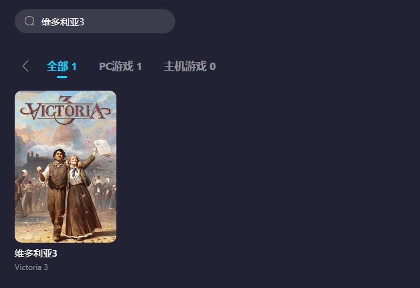The height and width of the screenshot is (288, 420).
Task: Click the count 0 beside 主机游戏
Action: [213, 67]
